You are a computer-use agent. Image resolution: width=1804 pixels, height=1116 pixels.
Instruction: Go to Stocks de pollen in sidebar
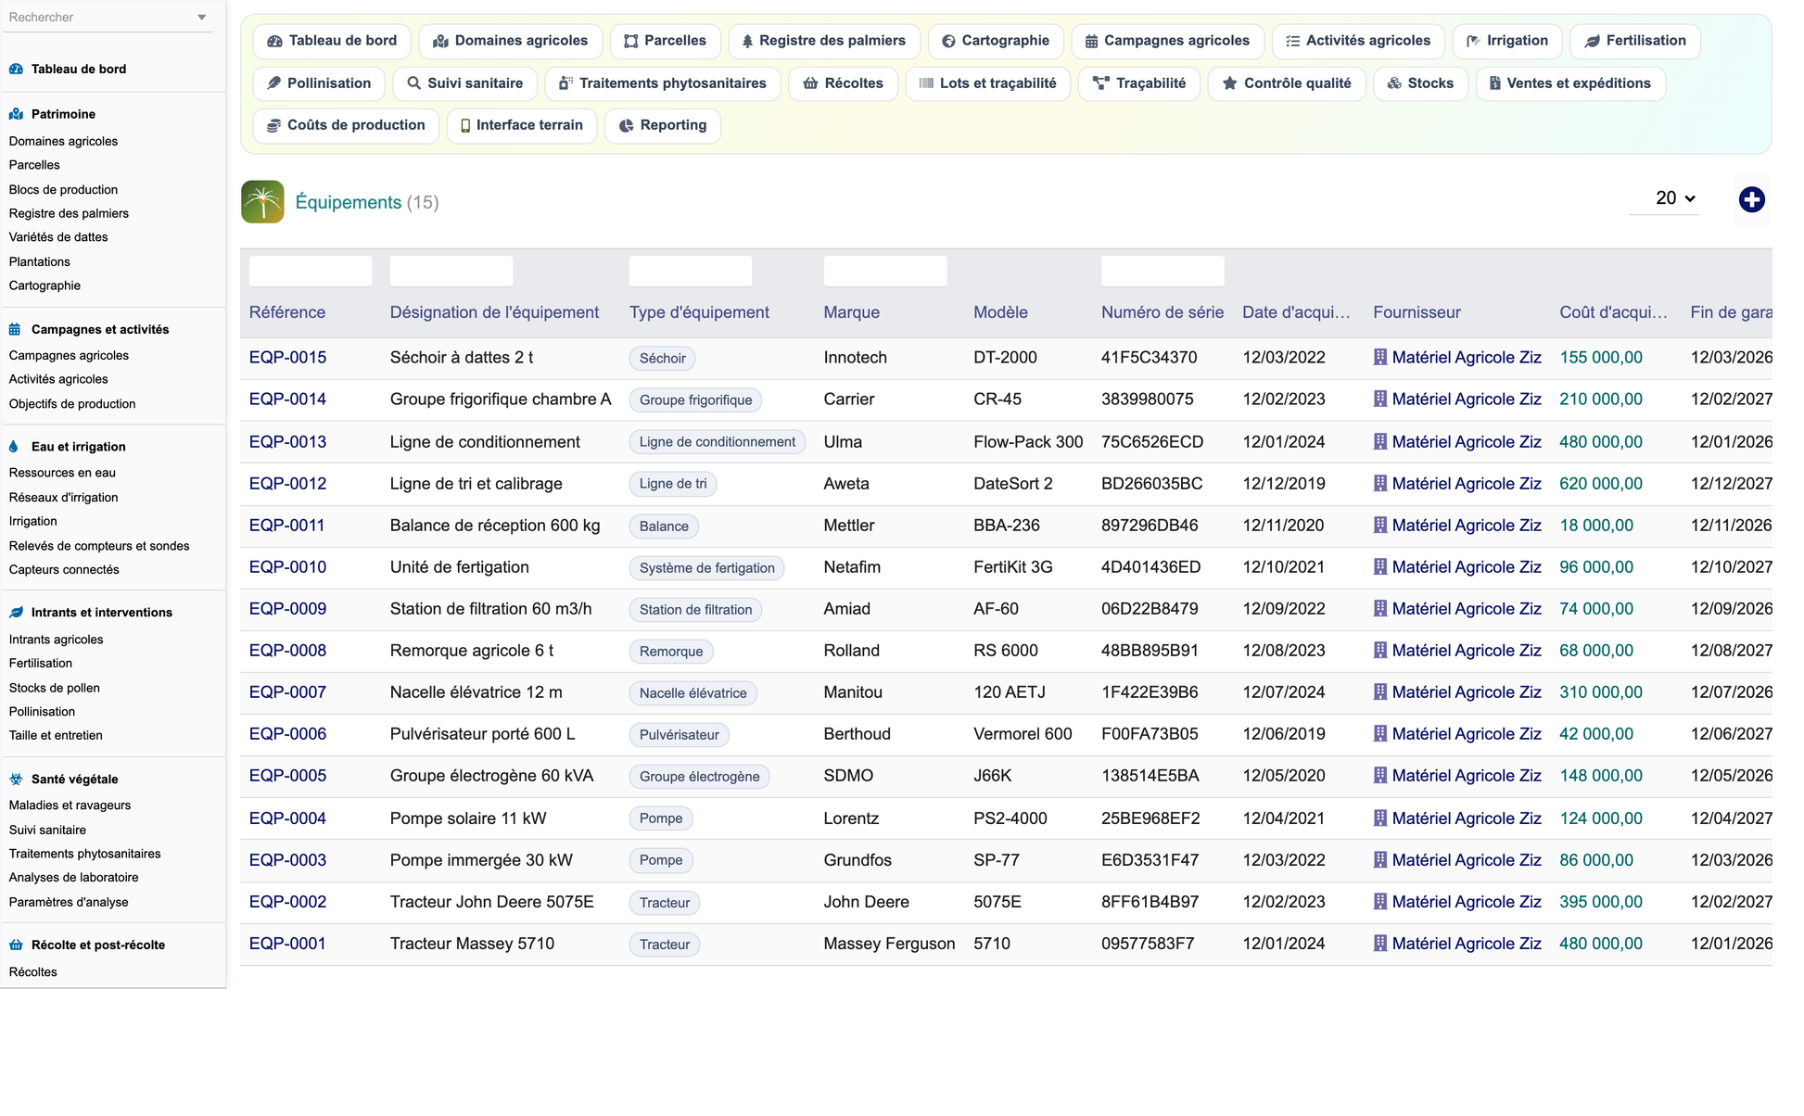[55, 688]
